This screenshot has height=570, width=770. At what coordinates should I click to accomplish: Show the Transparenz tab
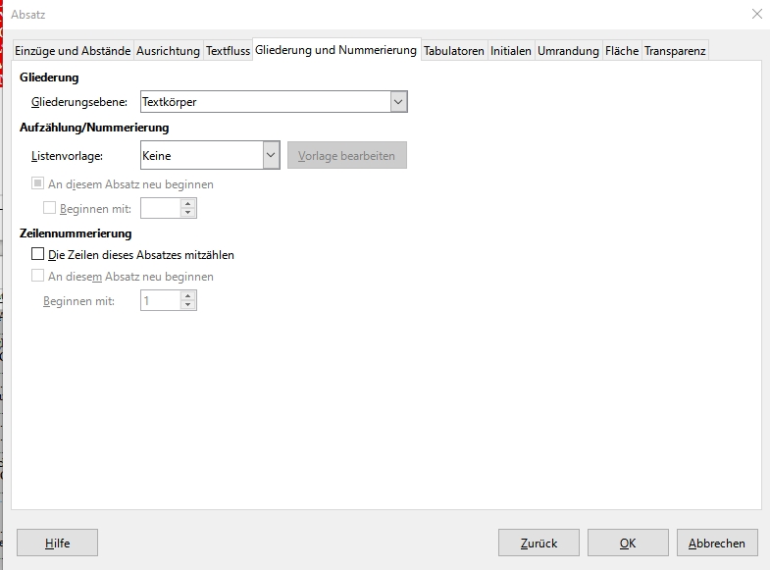tap(675, 51)
